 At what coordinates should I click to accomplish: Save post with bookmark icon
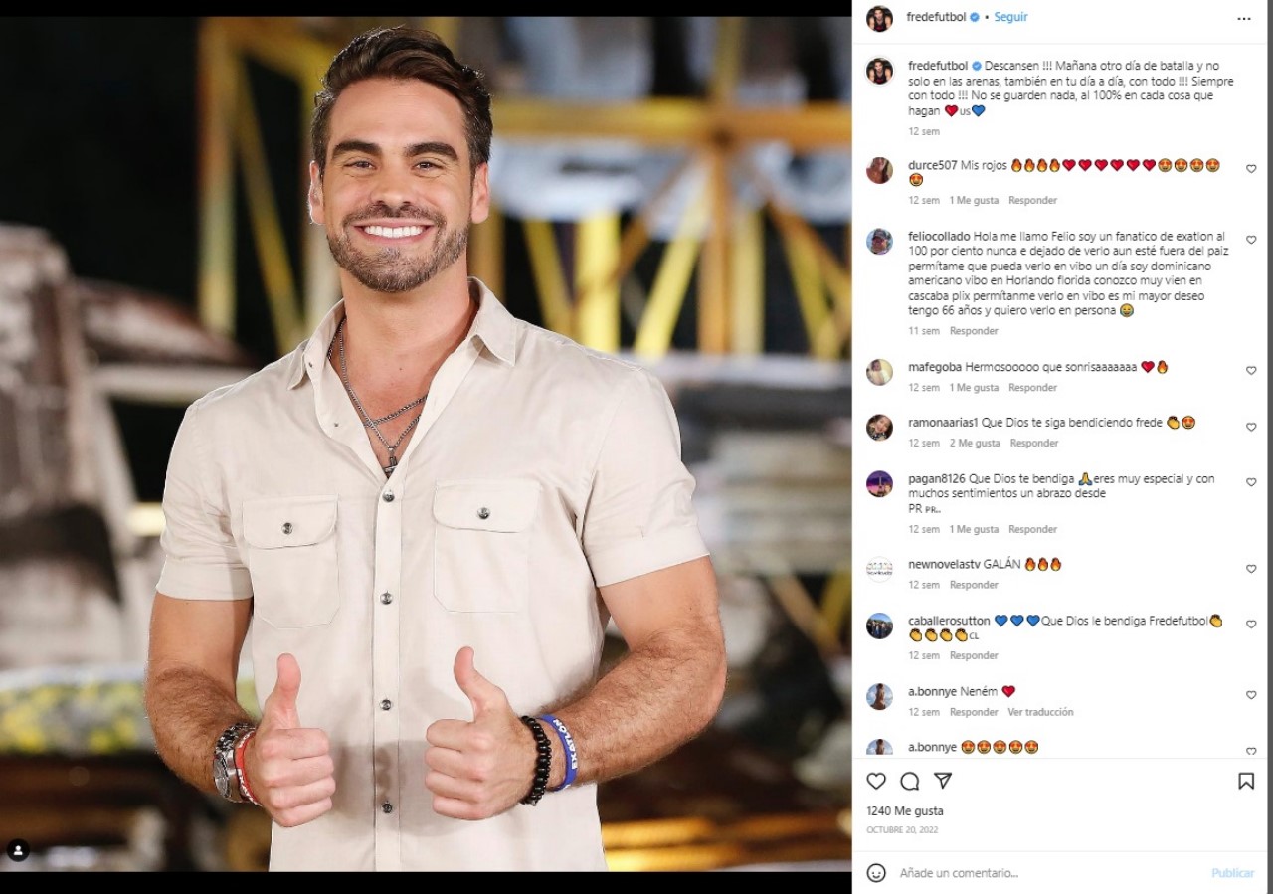1246,781
